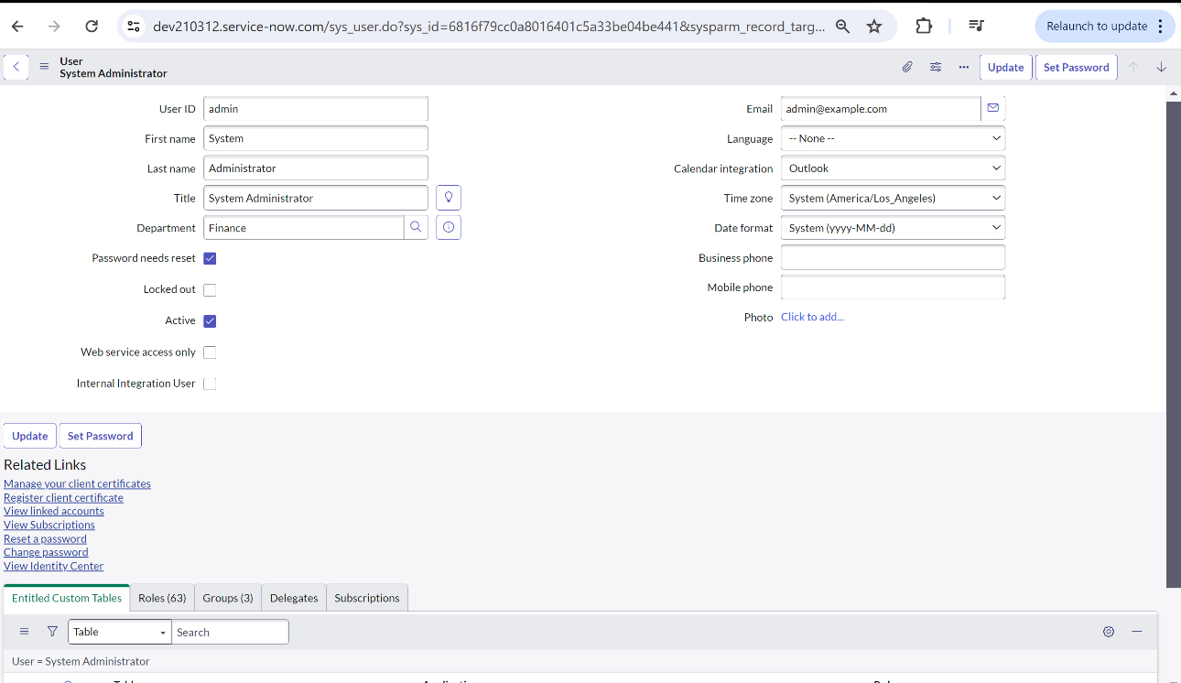Untick the Active checkbox
Viewport: 1181px width, 683px height.
[210, 320]
